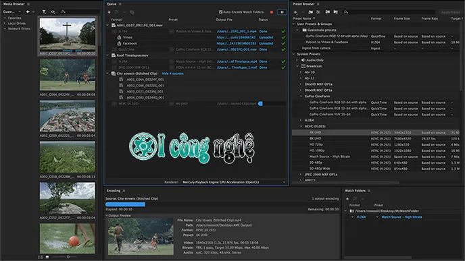Viewport: 465px width, 261px height.
Task: Open the Encoding panel menu icon
Action: pos(124,191)
